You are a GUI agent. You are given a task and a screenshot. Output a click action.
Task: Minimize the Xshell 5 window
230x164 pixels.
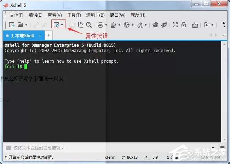point(196,4)
